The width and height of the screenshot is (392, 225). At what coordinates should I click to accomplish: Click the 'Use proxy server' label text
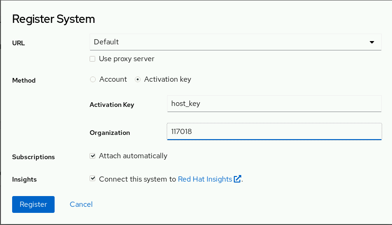pos(126,59)
